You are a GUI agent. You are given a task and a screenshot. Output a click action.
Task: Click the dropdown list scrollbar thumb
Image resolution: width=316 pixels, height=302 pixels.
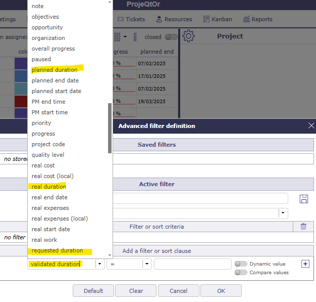tap(110, 128)
